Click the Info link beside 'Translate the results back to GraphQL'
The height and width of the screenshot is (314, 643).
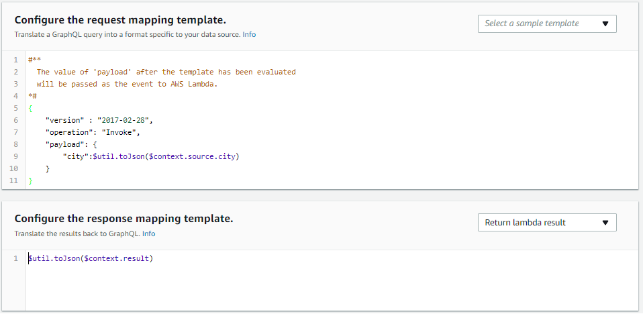(149, 233)
